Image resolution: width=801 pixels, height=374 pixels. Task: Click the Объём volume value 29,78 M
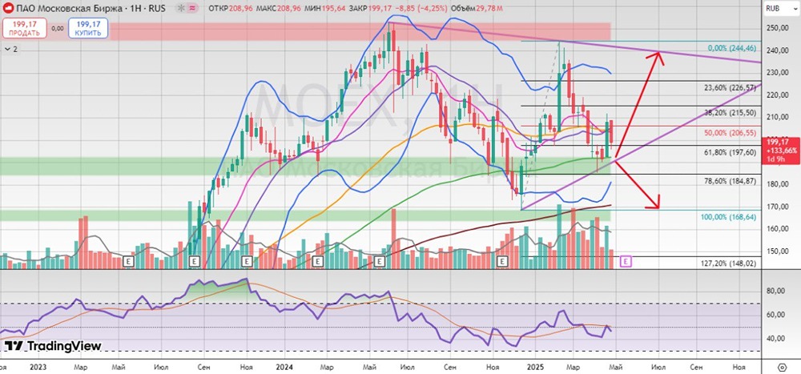click(x=489, y=9)
